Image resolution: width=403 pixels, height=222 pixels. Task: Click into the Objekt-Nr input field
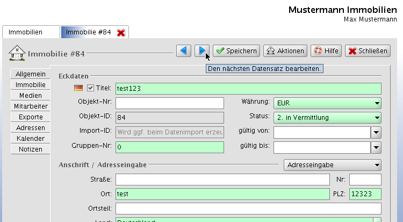coord(169,103)
